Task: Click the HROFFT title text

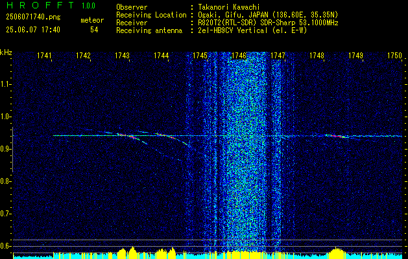Action: 40,5
